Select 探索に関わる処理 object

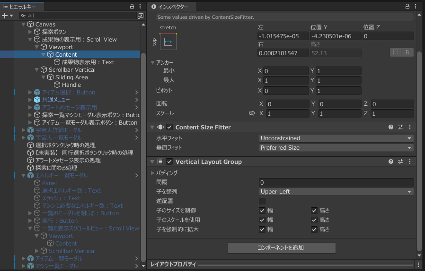pos(56,168)
